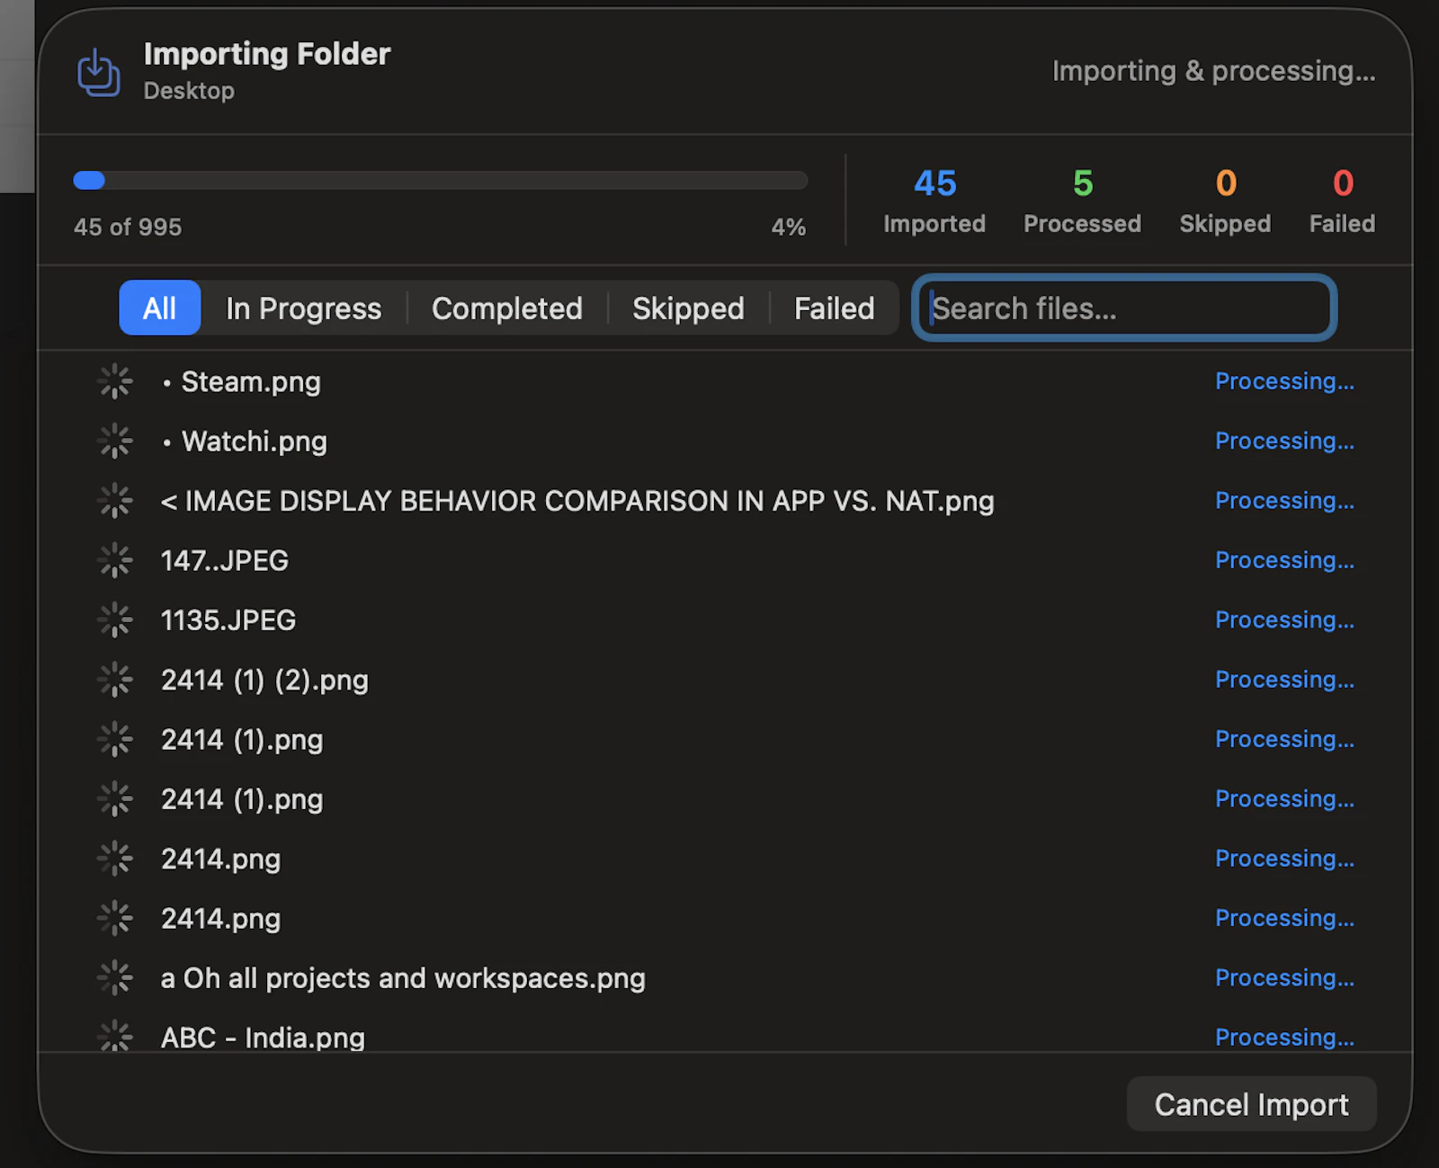Select the IMAGE DISPLAY BEHAVIOR COMPARISON file name
Viewport: 1439px width, 1168px height.
577,501
